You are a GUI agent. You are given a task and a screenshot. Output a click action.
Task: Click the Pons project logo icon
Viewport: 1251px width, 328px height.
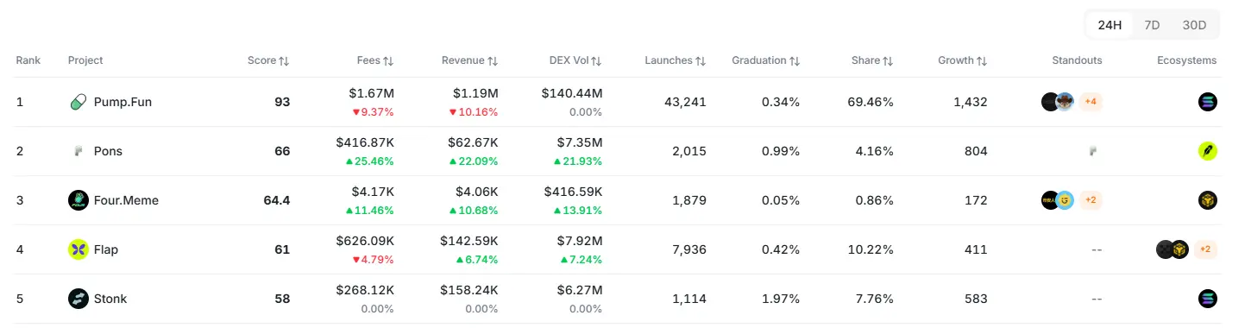(x=79, y=151)
